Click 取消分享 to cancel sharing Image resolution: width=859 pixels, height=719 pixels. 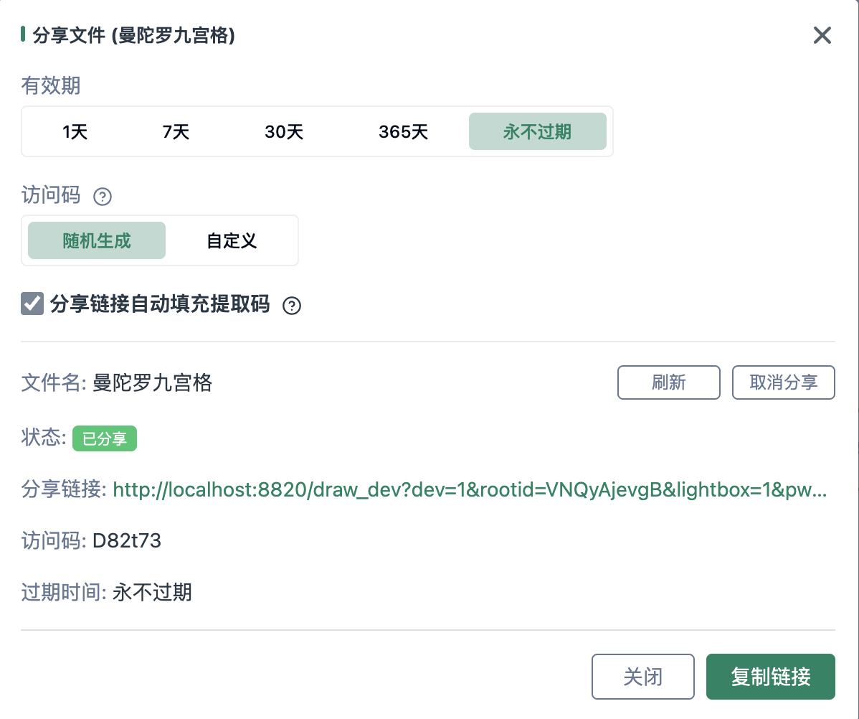[783, 382]
